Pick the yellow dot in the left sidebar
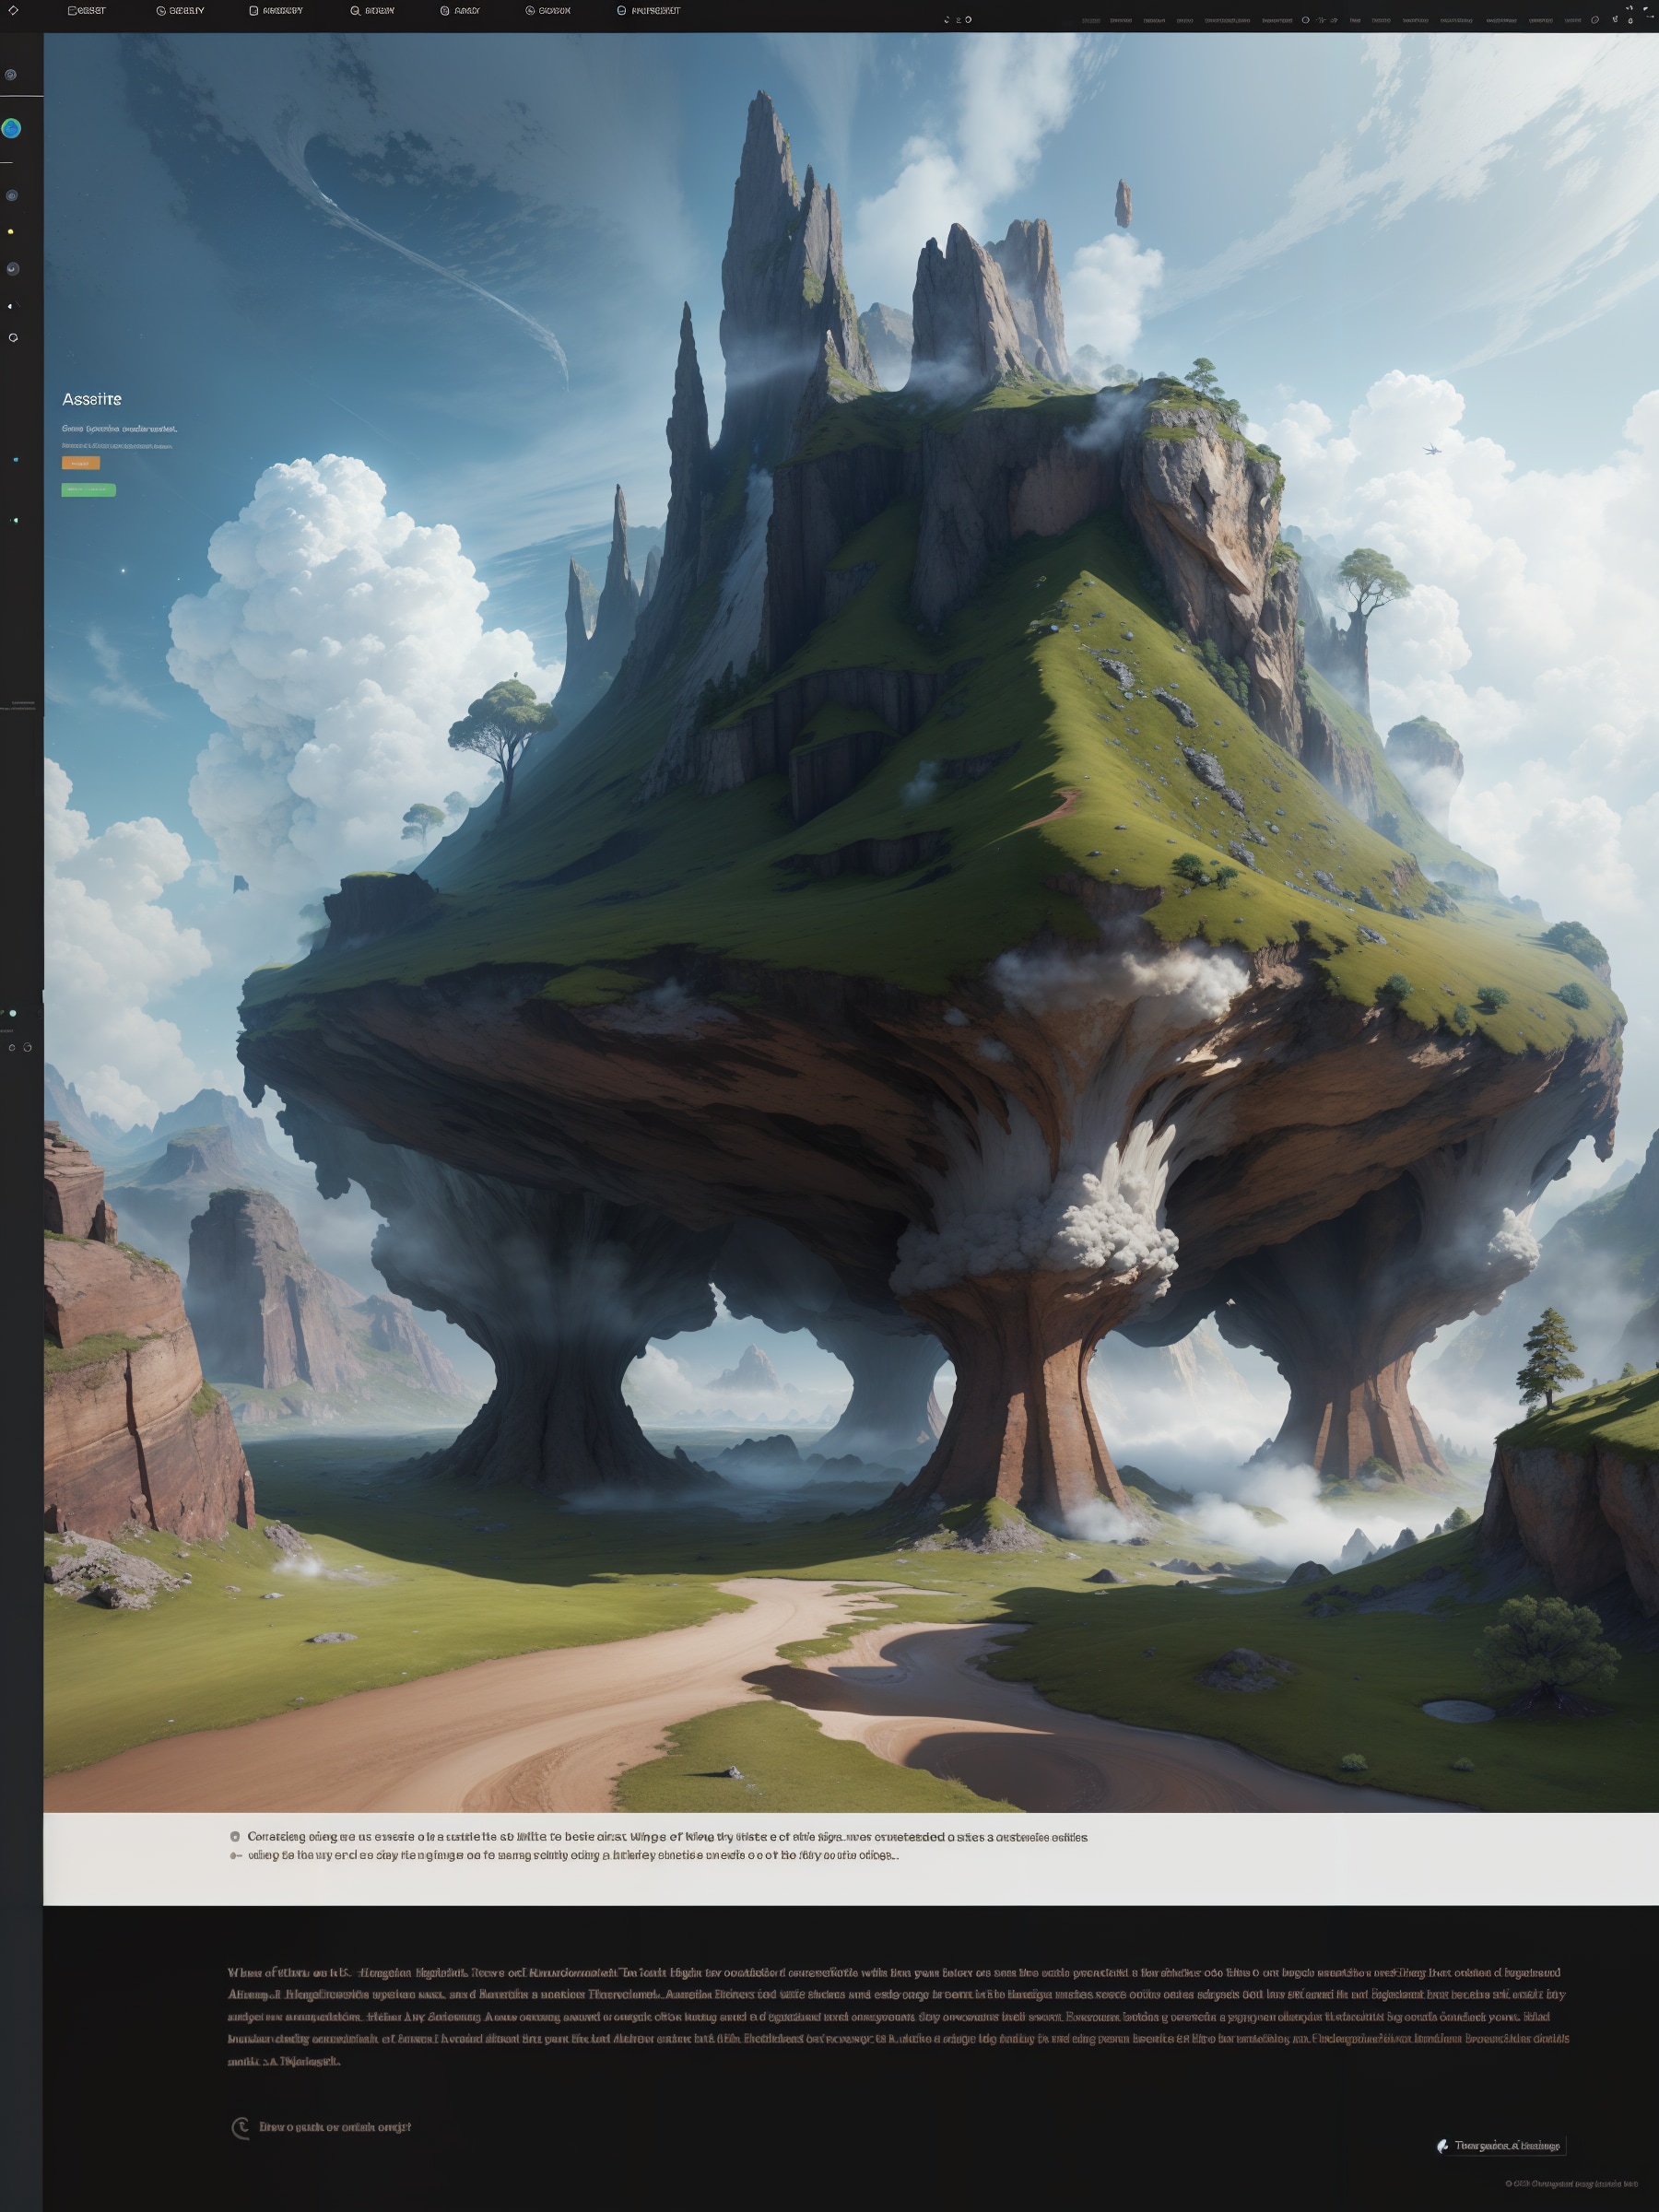This screenshot has height=2212, width=1659. point(11,232)
